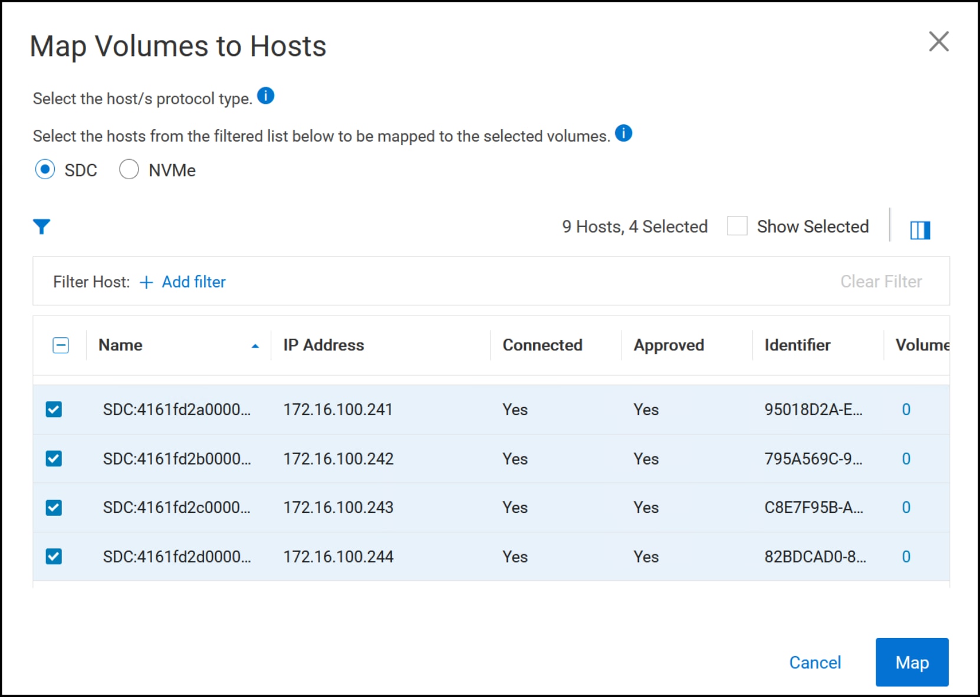Click identifier 82BDCAD0-8...
Viewport: 980px width, 697px height.
coord(815,556)
